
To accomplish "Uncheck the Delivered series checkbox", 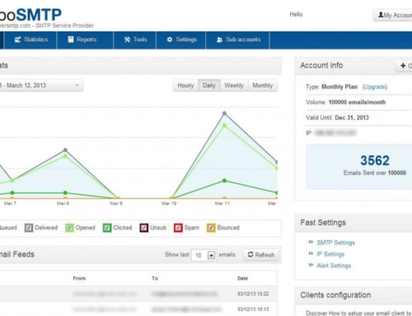I will tap(29, 228).
